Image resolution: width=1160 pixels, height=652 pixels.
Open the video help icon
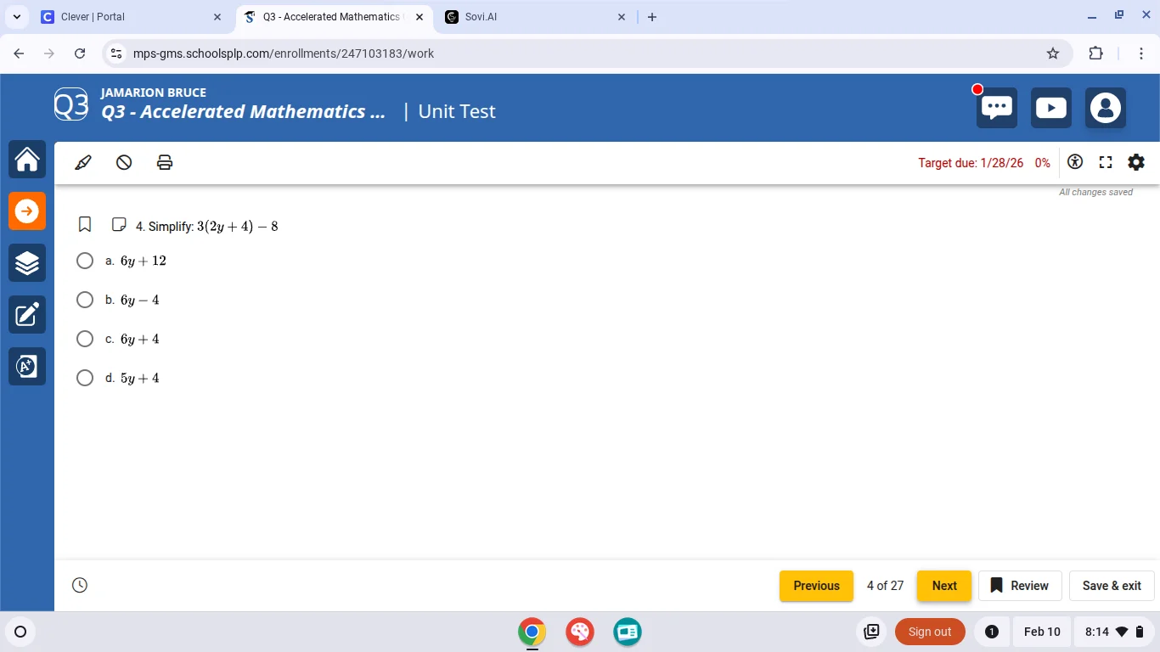1050,108
